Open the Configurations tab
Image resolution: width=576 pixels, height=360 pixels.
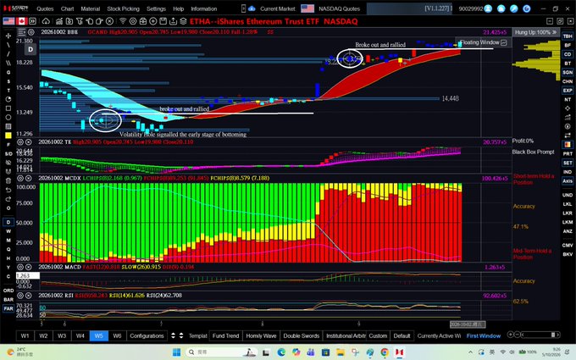click(x=147, y=335)
